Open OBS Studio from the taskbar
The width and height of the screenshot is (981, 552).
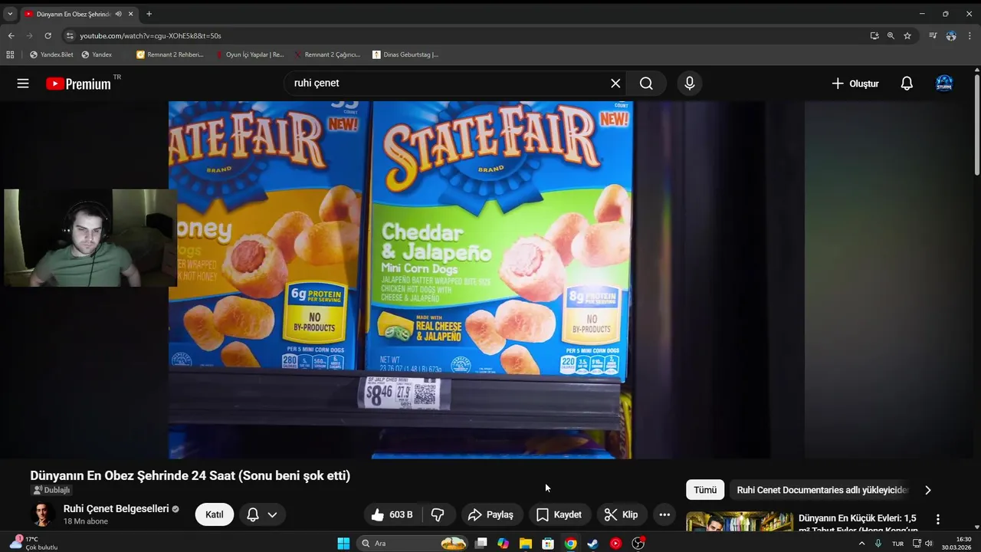pos(638,544)
